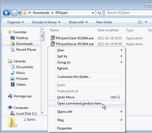
Task: Click the navigation pane scroll down arrow
Action: tap(42, 113)
